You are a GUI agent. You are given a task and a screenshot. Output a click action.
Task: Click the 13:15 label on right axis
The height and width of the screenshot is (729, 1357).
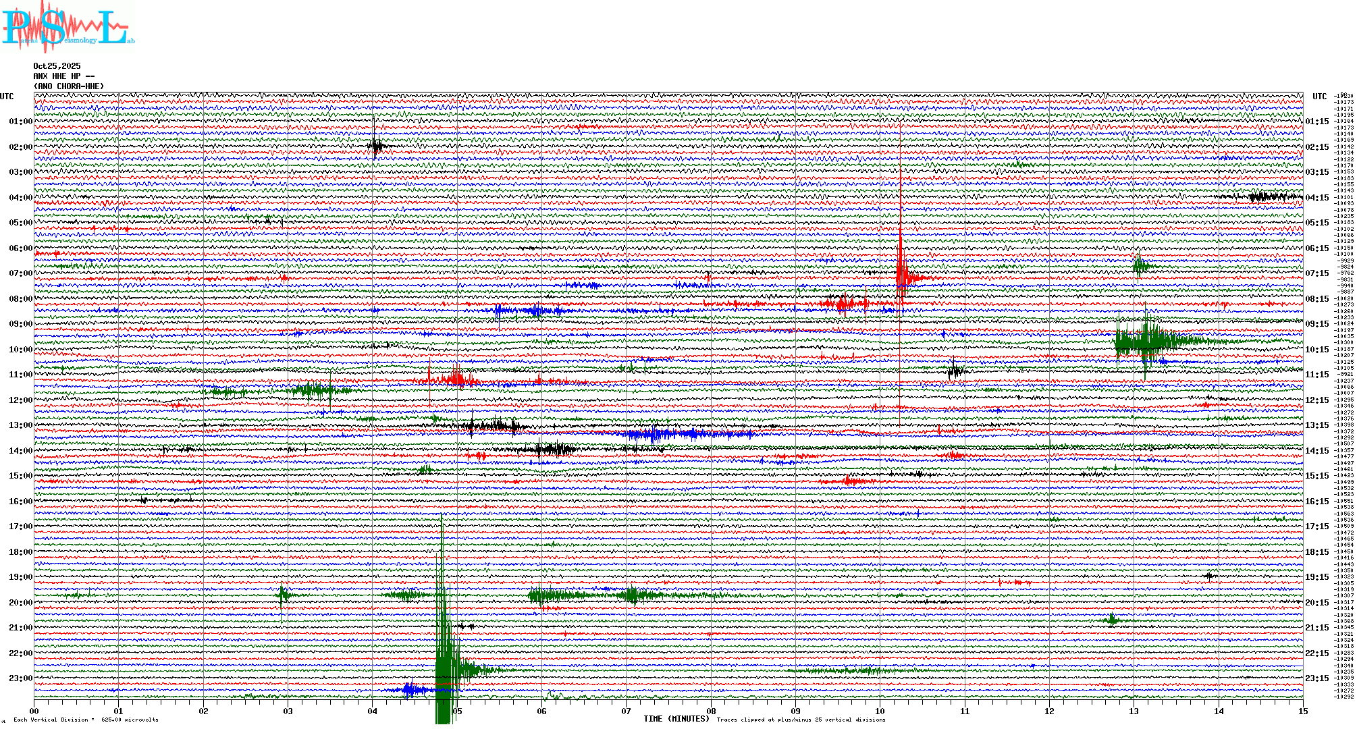(x=1317, y=425)
